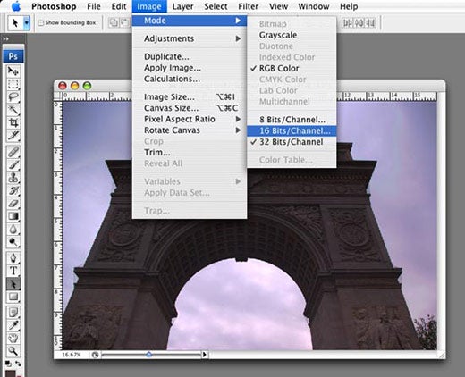
Task: Select the Slice tool
Action: click(13, 135)
